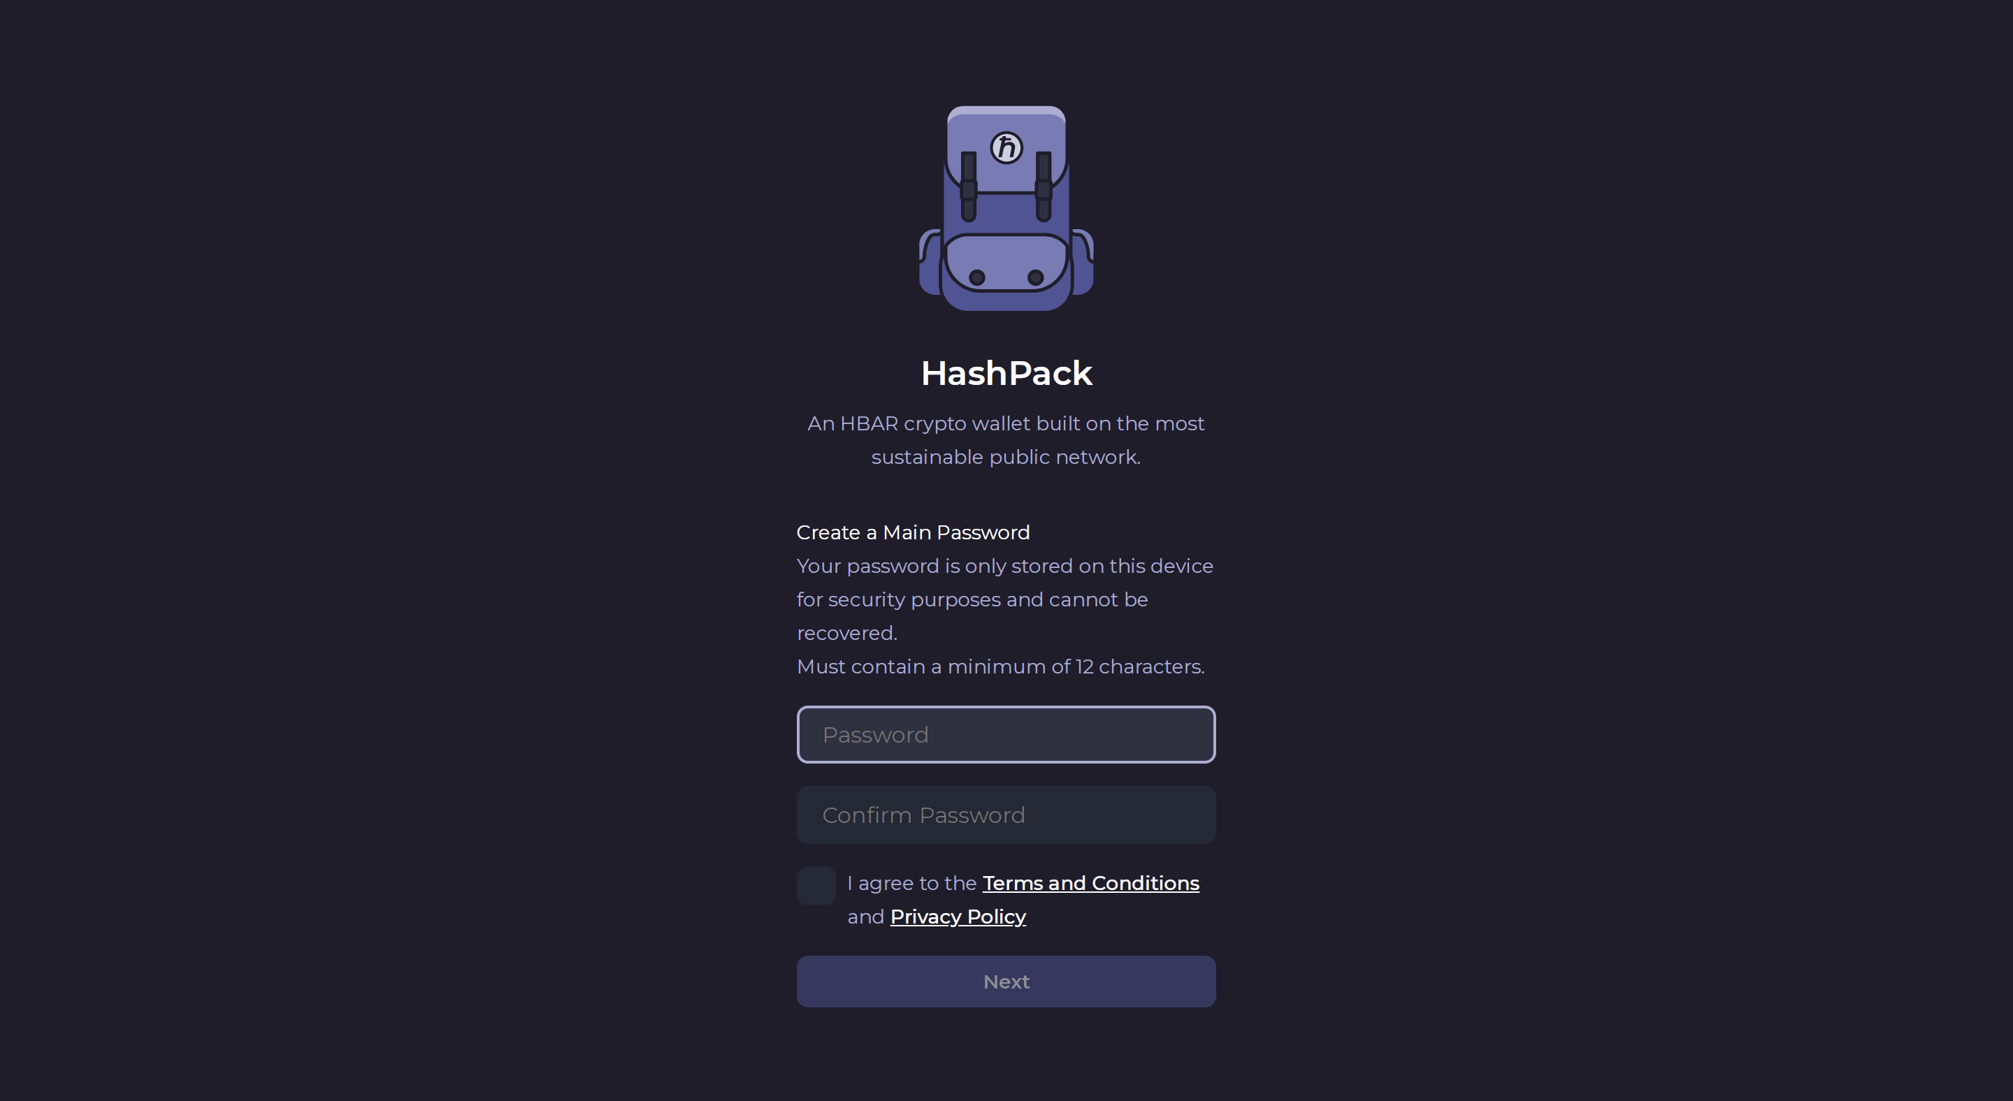Click the 'Create a Main Password' heading
The height and width of the screenshot is (1101, 2013).
913,532
